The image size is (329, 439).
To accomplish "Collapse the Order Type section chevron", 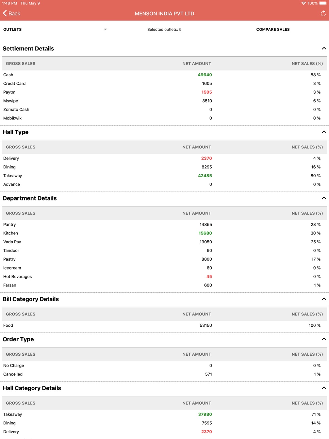I will click(x=324, y=339).
